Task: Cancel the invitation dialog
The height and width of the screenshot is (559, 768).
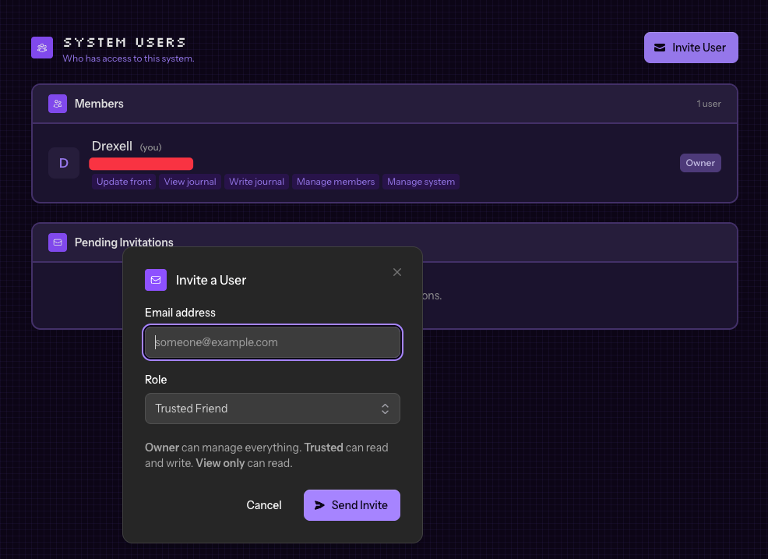Action: click(264, 505)
